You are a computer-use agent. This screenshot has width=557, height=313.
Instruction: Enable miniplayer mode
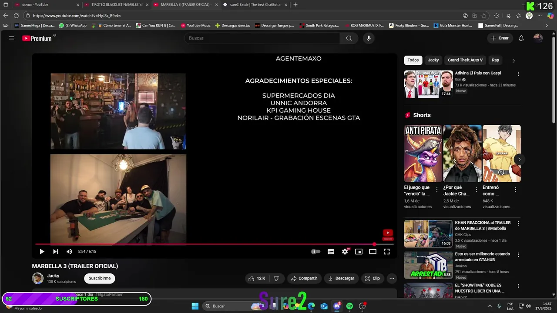click(359, 252)
